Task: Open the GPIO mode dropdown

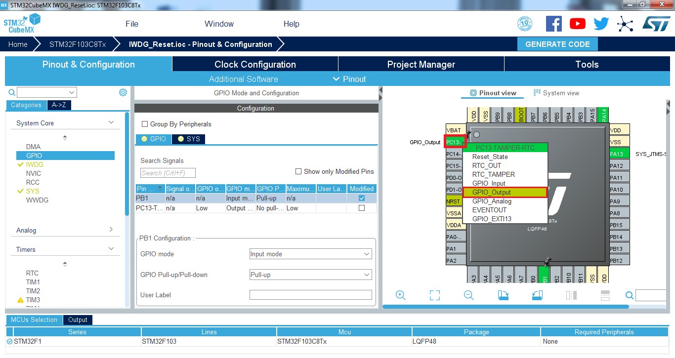Action: pyautogui.click(x=310, y=254)
